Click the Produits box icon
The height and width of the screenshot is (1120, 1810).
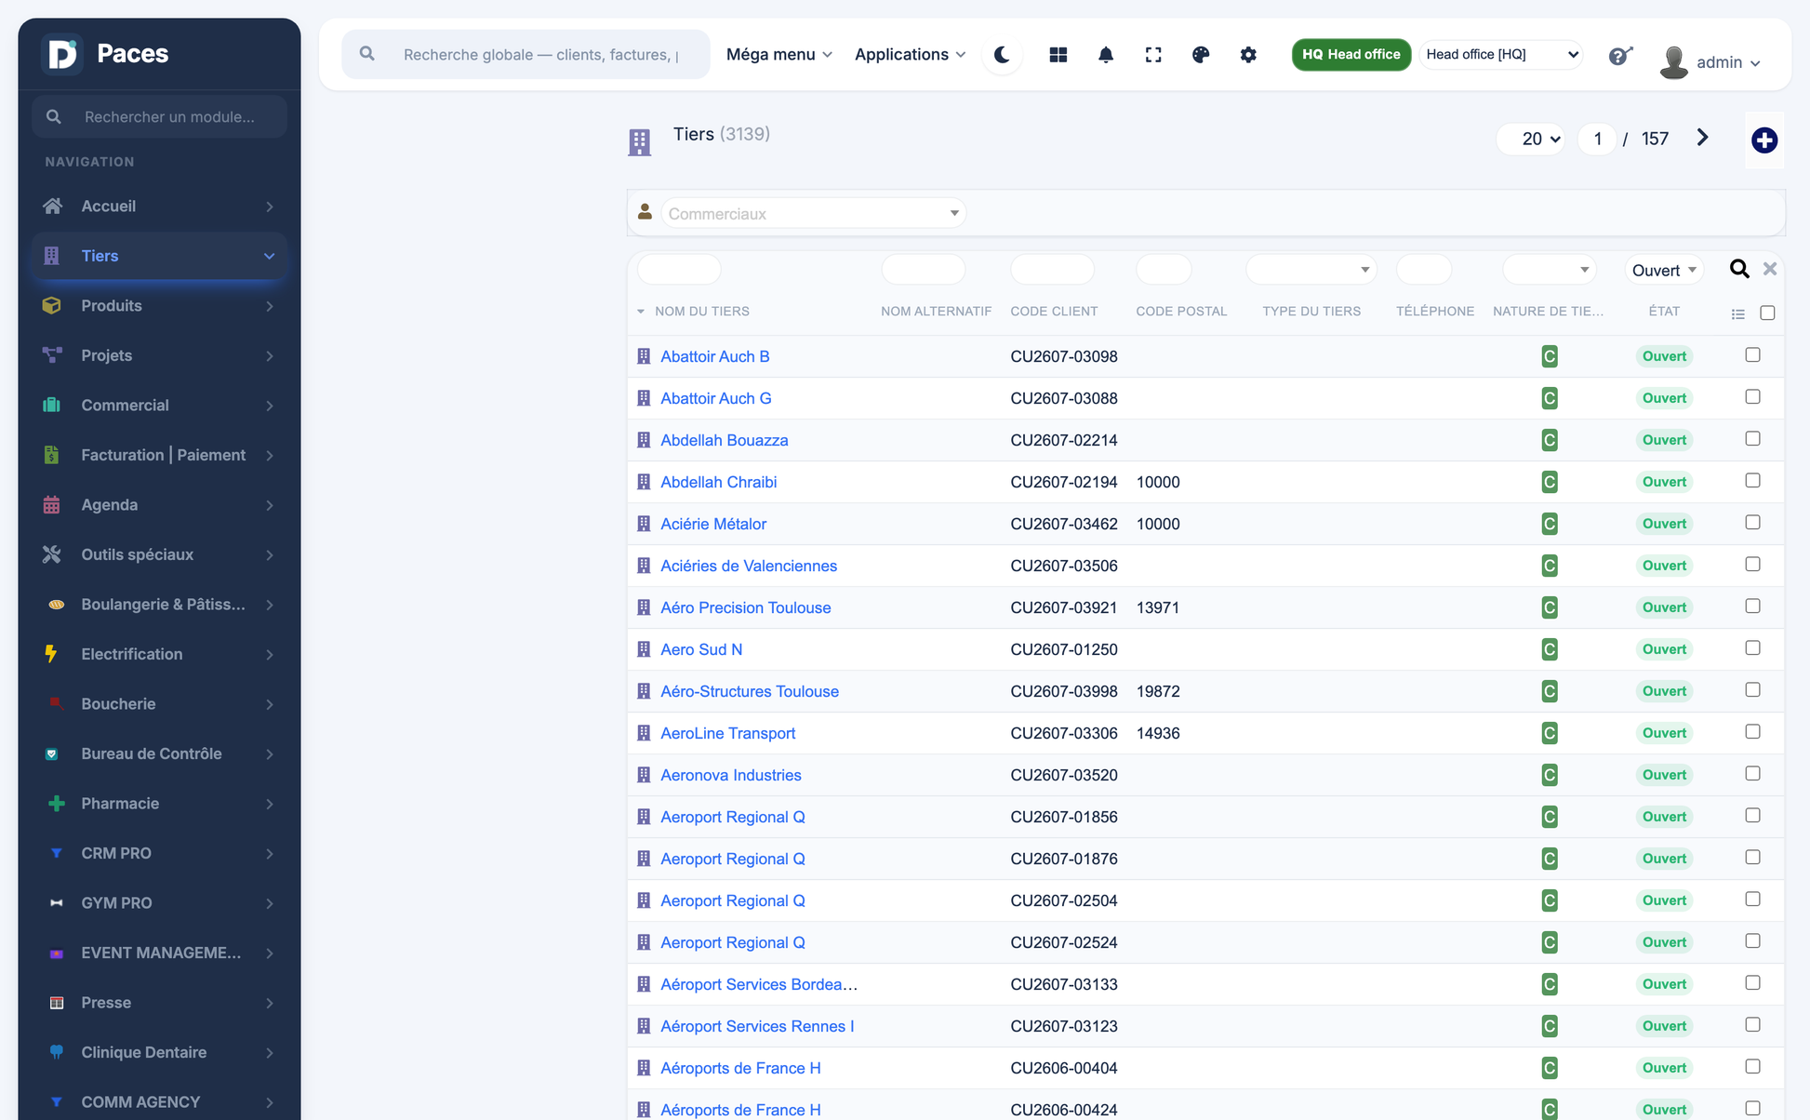[x=52, y=305]
